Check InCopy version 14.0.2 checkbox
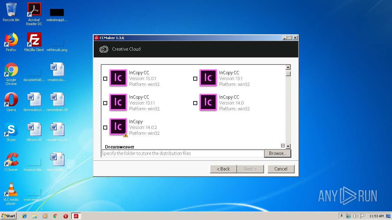The image size is (392, 220). [x=105, y=127]
